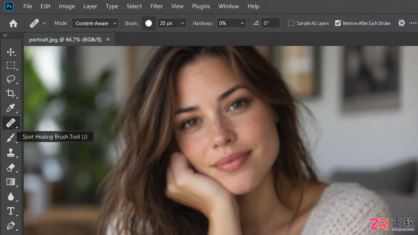
Task: Select the Move tool
Action: pyautogui.click(x=11, y=52)
